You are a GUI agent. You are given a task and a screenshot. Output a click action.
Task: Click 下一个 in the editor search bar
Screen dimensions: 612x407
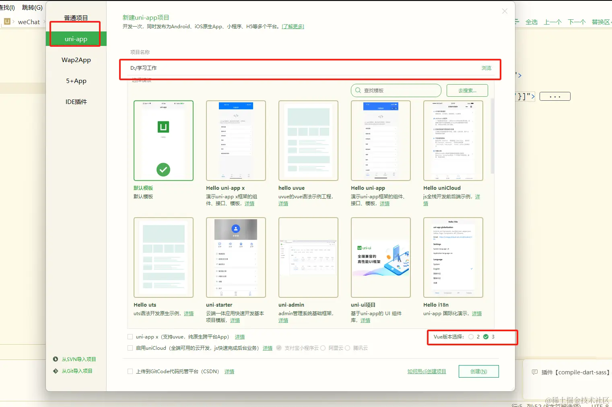pyautogui.click(x=577, y=22)
